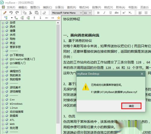Expand the 杂项 tree node
Image resolution: width=151 pixels, height=134 pixels.
pos(3,23)
